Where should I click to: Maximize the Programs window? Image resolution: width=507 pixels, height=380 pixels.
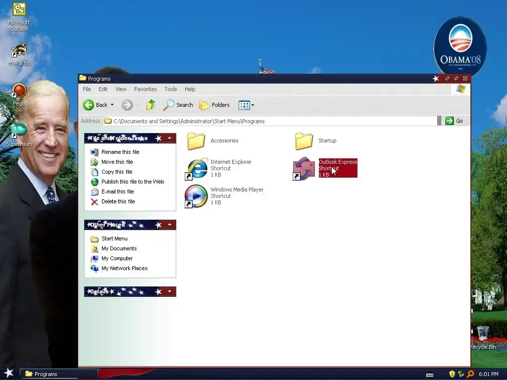point(456,79)
